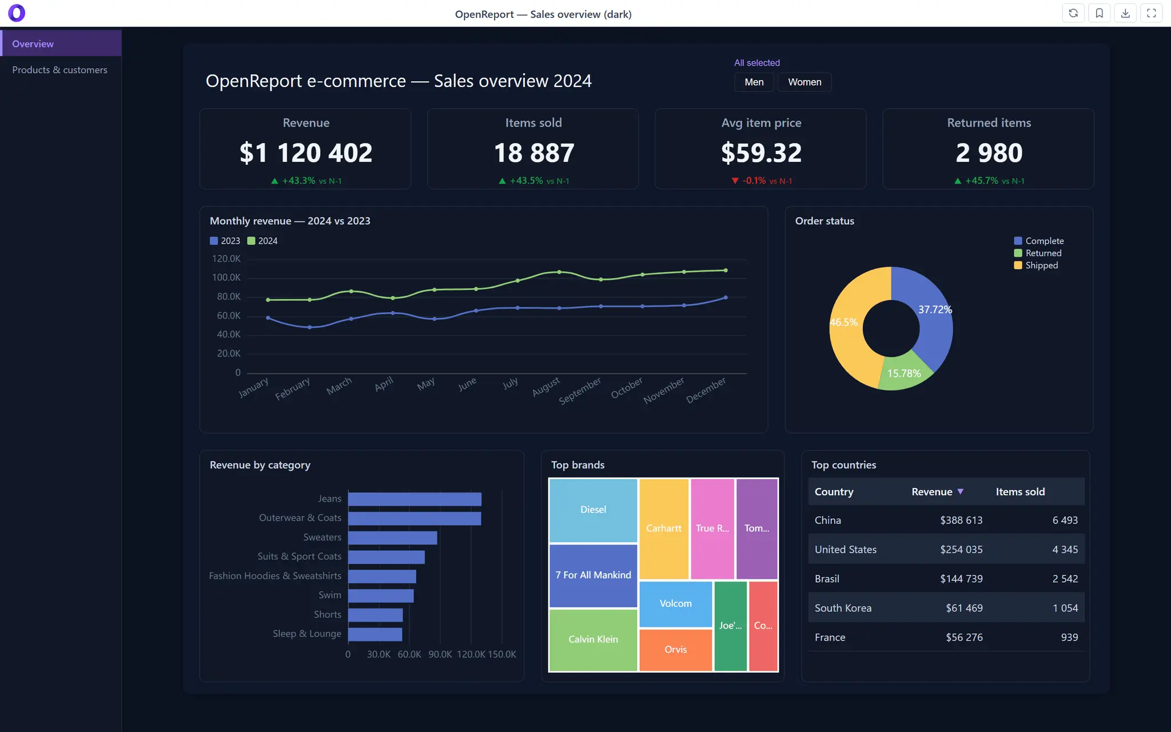
Task: Toggle the Returned legend entry
Action: [x=1038, y=253]
